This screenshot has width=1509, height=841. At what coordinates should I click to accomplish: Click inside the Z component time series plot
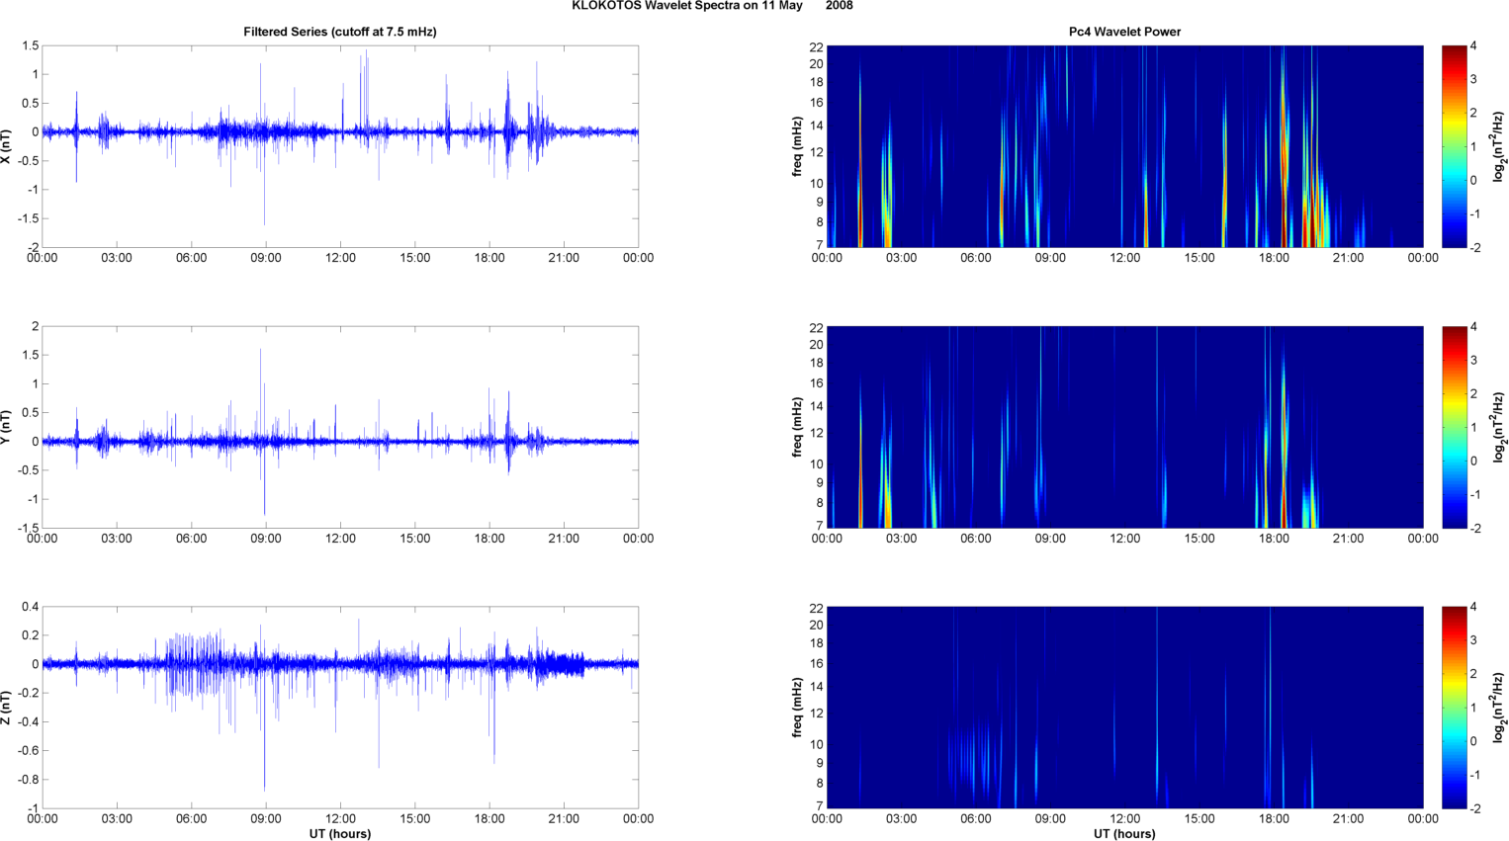click(339, 708)
